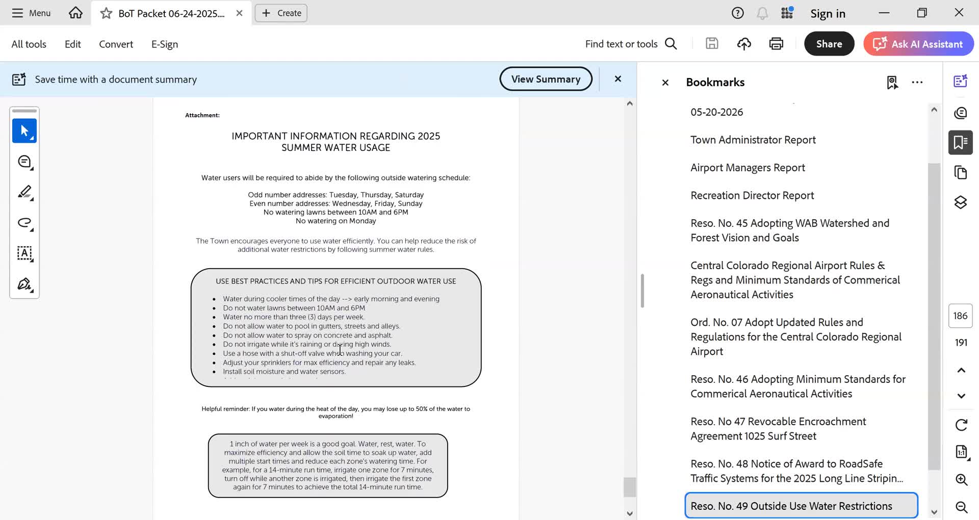
Task: Open the E-Sign menu
Action: click(x=164, y=44)
